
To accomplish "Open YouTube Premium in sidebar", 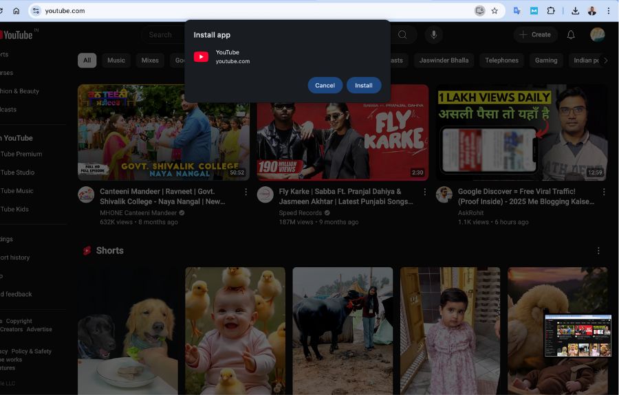I will coord(21,154).
